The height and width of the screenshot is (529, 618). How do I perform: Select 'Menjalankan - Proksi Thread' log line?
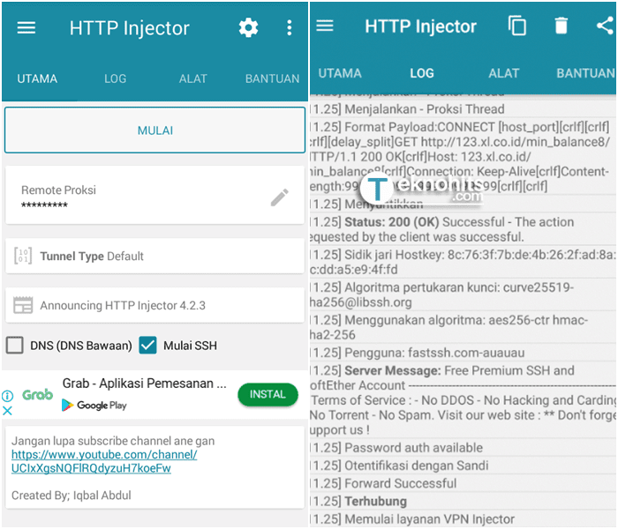tap(463, 109)
